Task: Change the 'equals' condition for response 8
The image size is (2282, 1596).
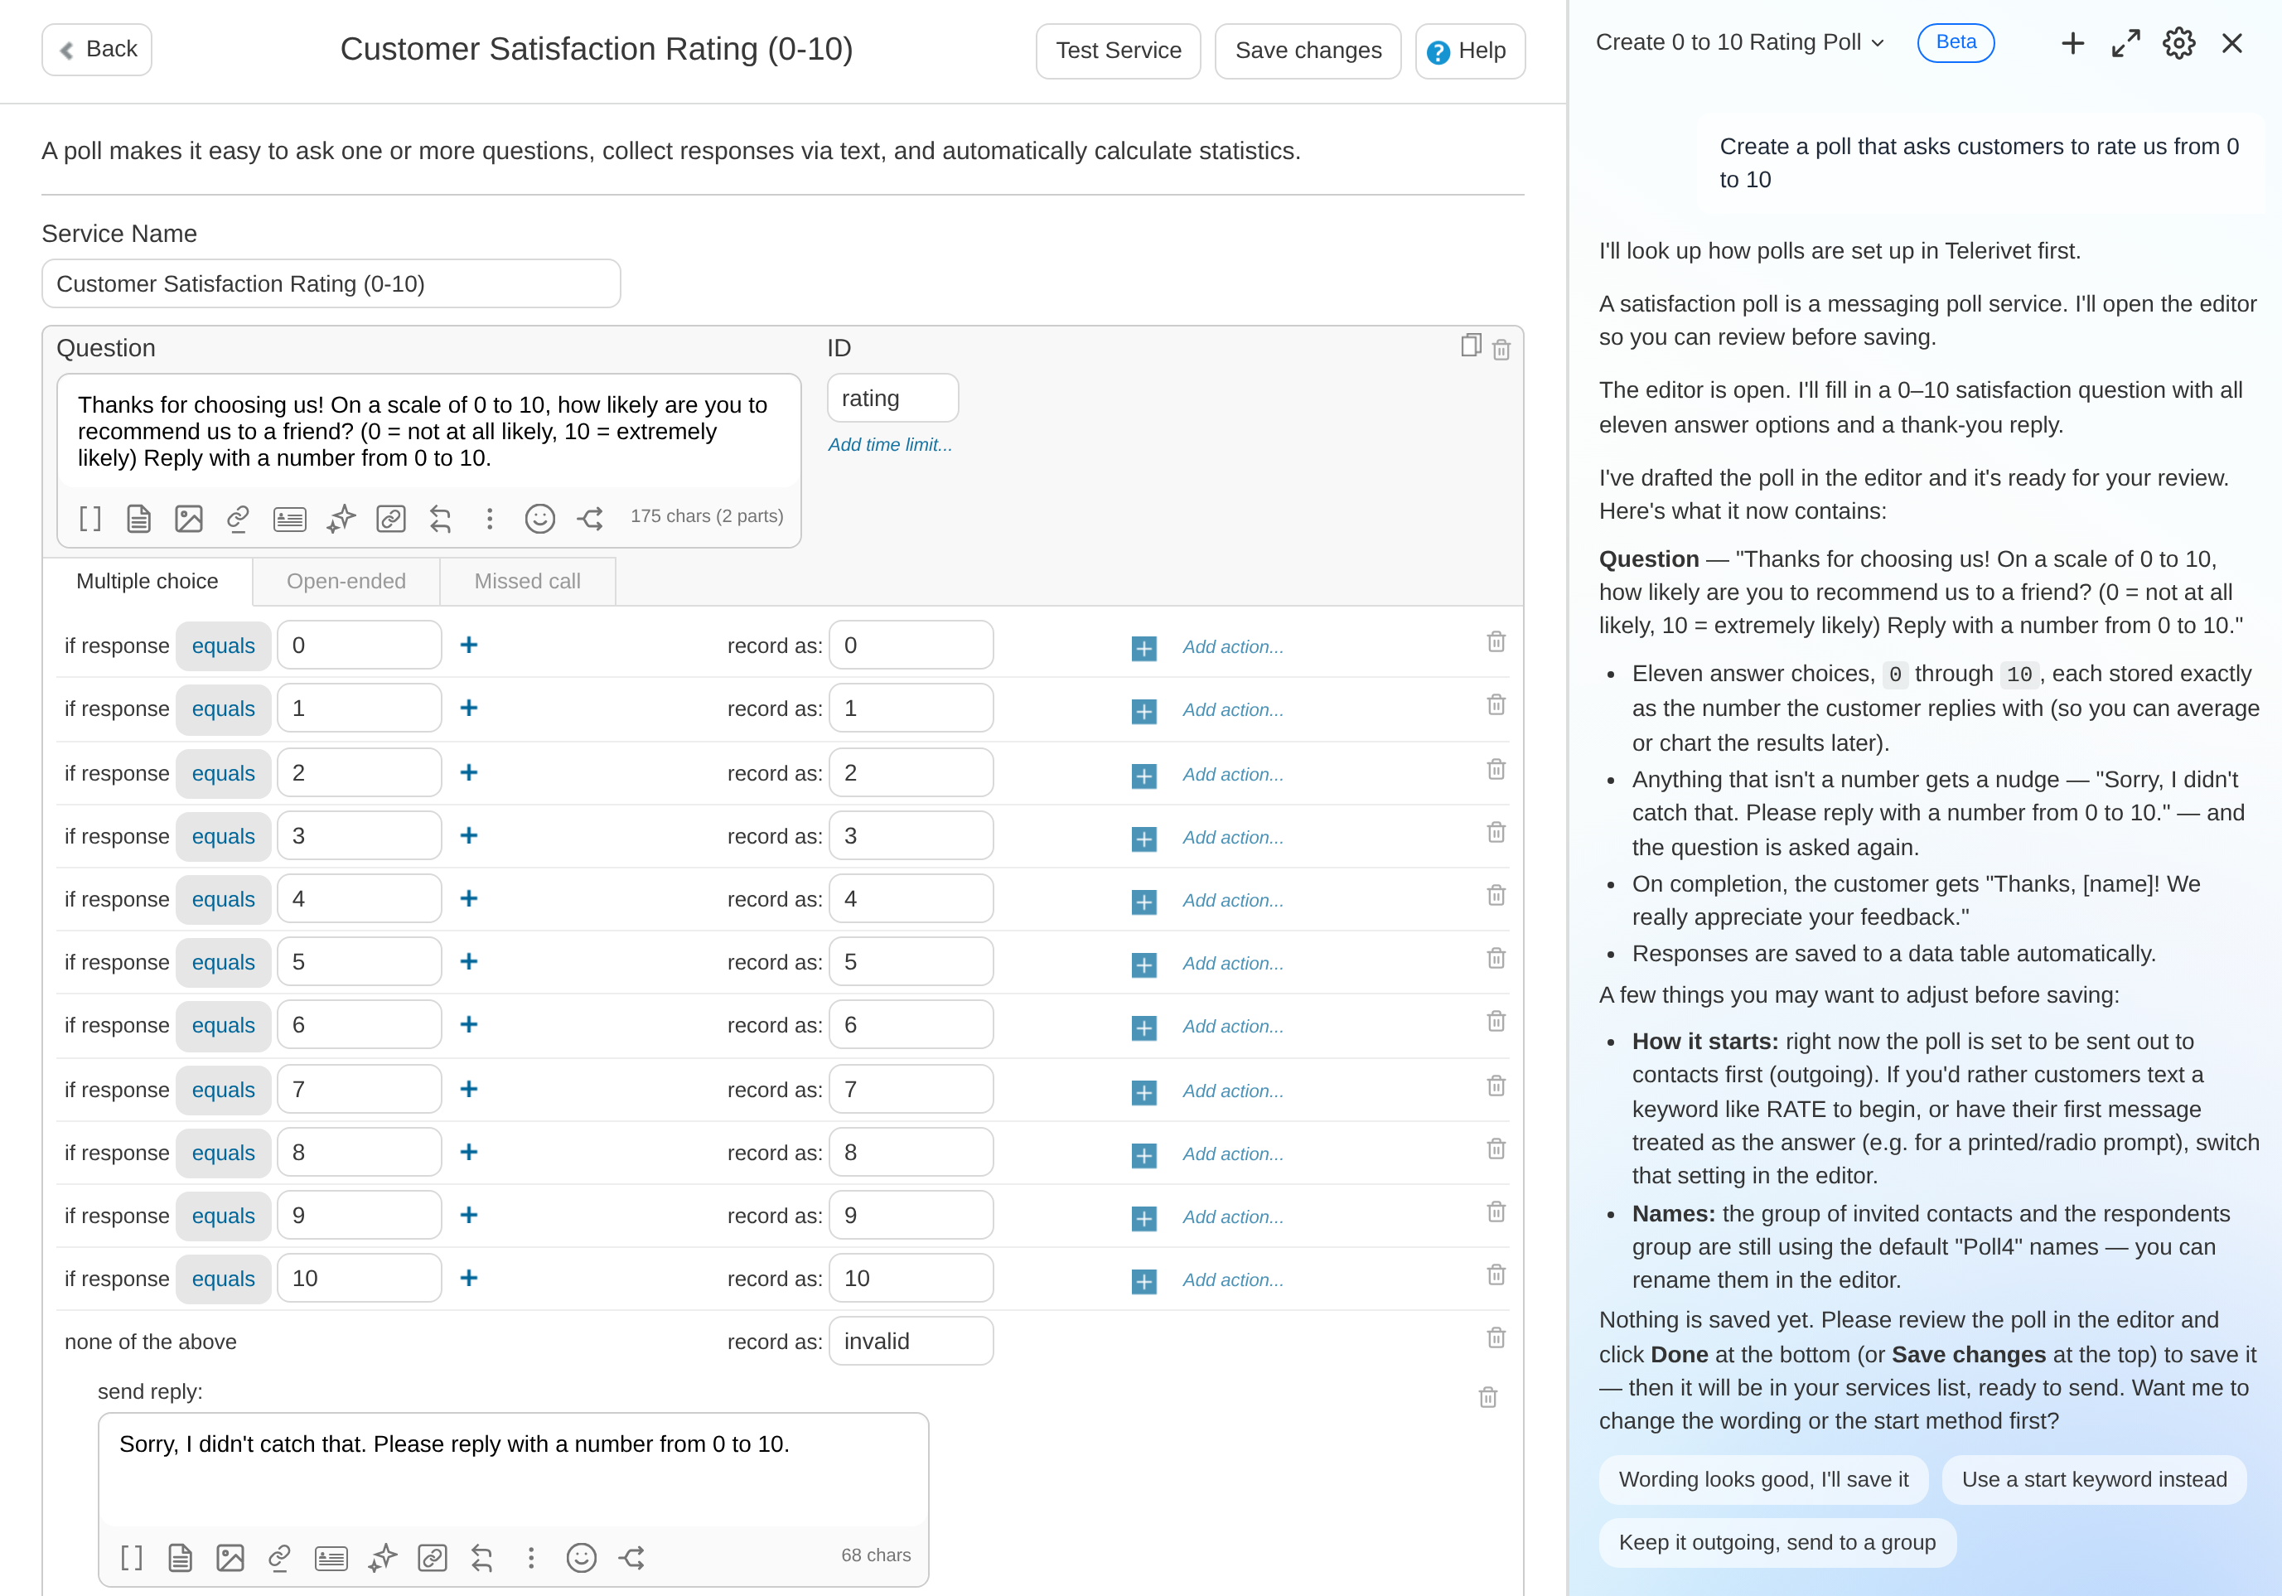Action: (223, 1153)
